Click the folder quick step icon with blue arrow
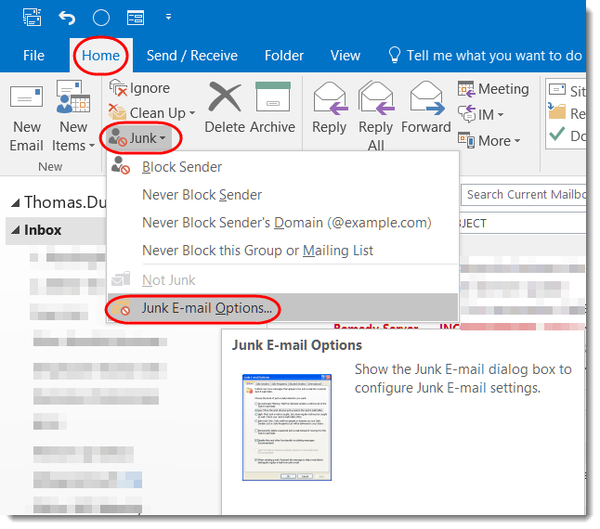600x529 pixels. point(556,110)
